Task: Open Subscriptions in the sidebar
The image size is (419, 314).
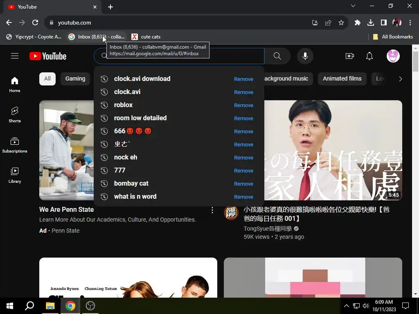Action: click(x=15, y=145)
